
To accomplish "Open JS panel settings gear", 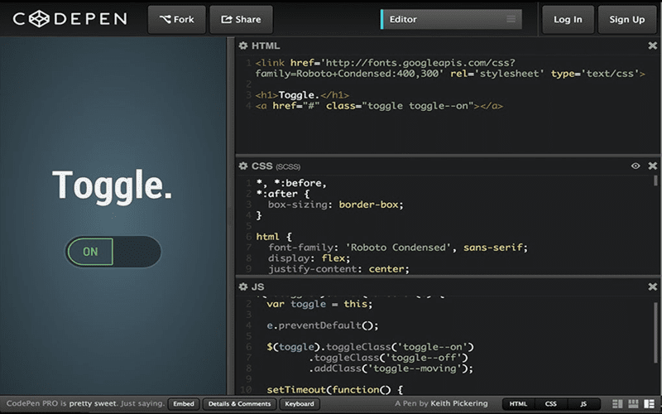I will click(x=243, y=286).
